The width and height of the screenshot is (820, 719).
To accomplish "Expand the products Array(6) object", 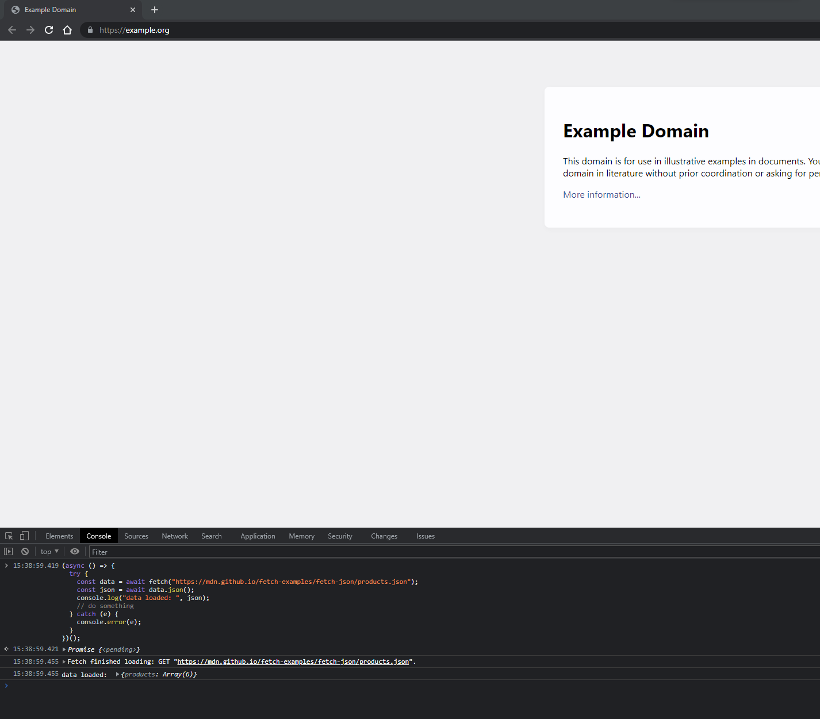I will pyautogui.click(x=117, y=674).
